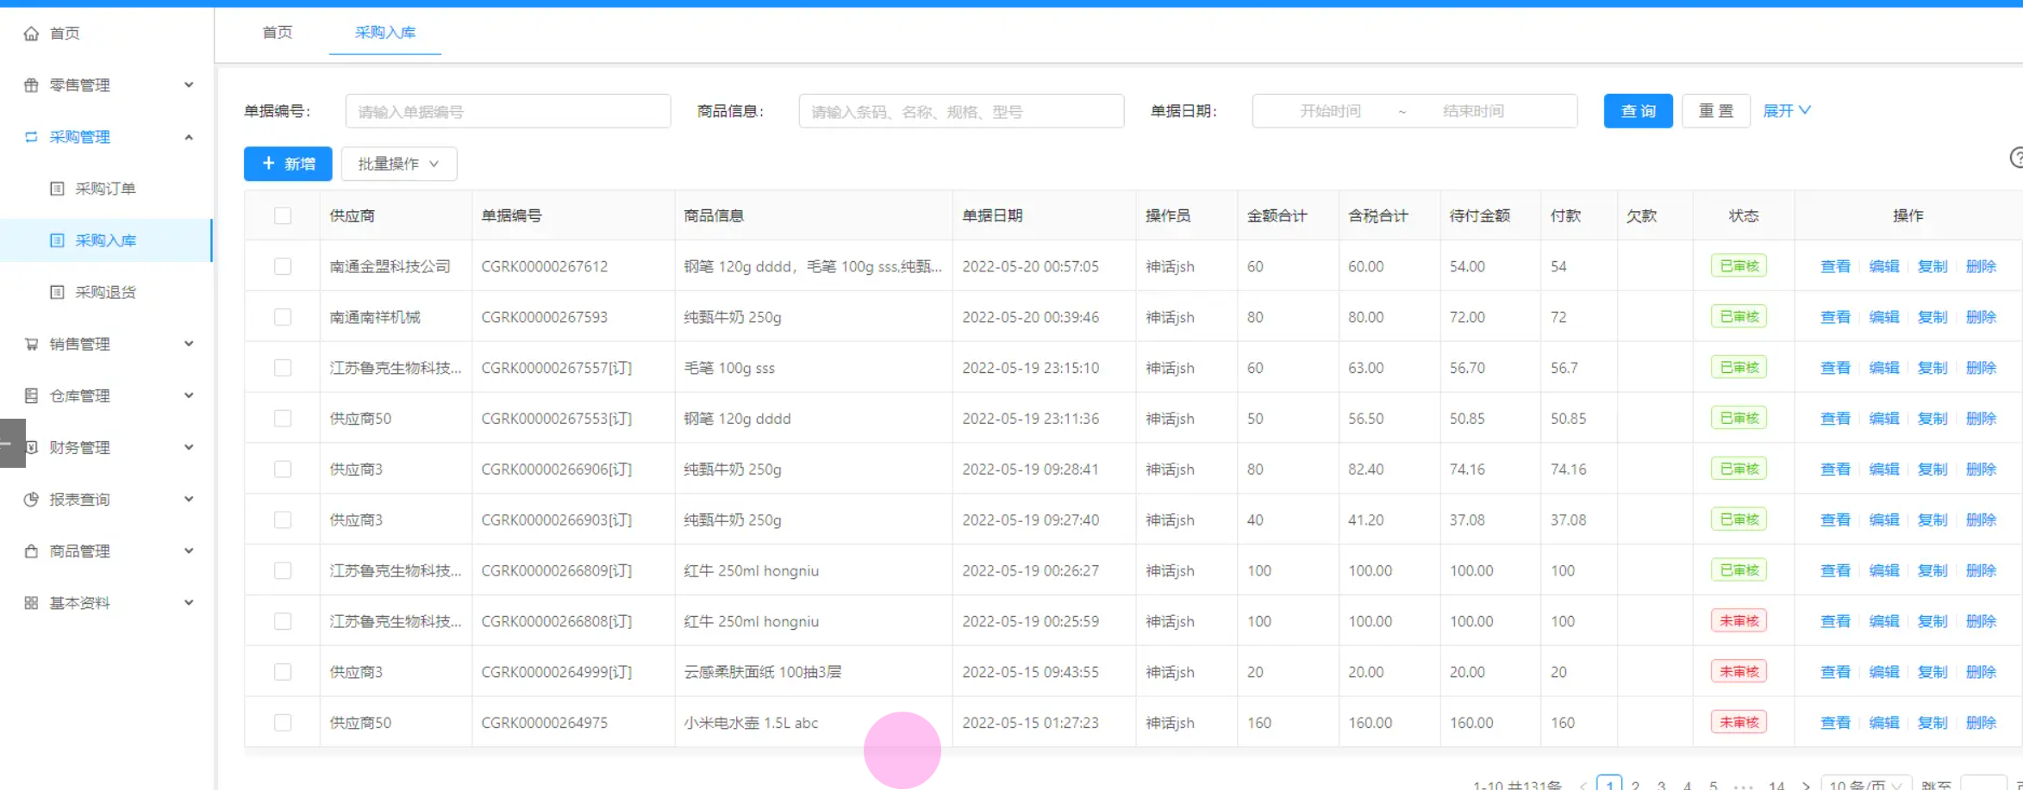Expand more filters with 展开
Viewport: 2023px width, 790px height.
(1787, 111)
